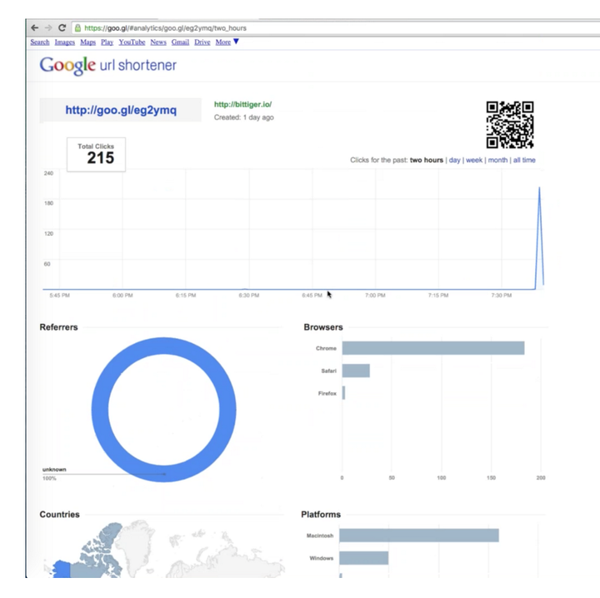Open the Search link in top bar
Viewport: 600px width, 598px height.
tap(40, 42)
